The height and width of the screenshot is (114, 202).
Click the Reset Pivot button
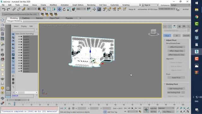176,78
